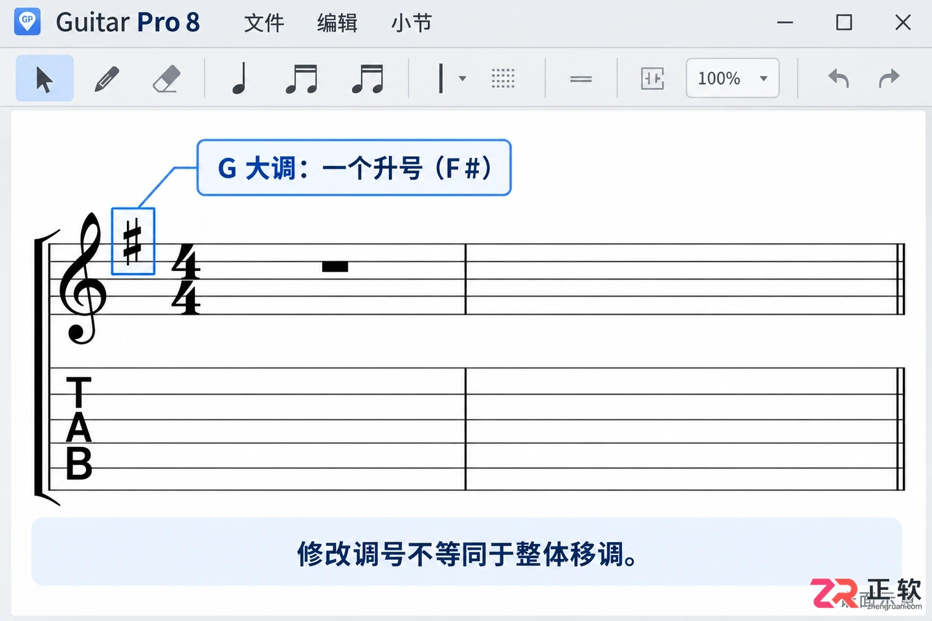Choose the beamed eighth notes with bracket
Screen dimensions: 932x621
[x=302, y=79]
